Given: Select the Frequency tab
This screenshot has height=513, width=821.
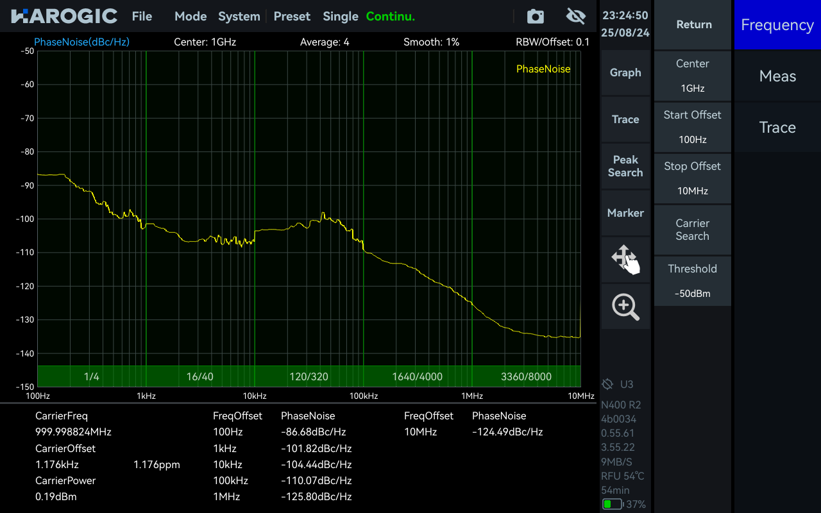Looking at the screenshot, I should pos(777,25).
